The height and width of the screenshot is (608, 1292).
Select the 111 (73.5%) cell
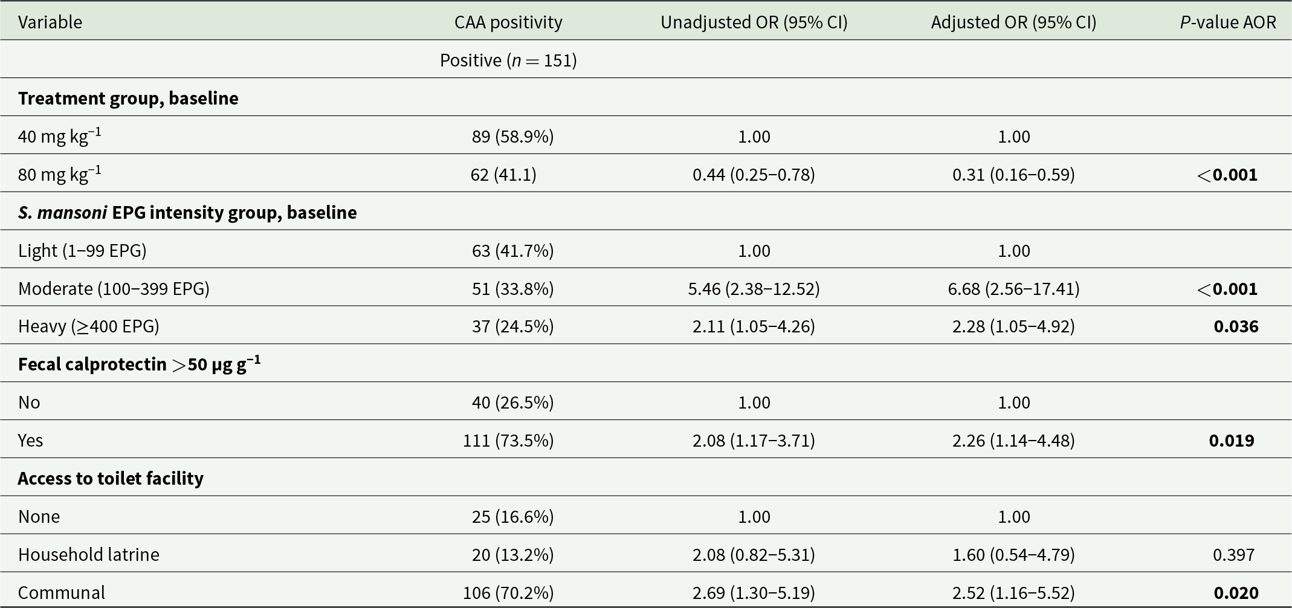[x=508, y=440]
